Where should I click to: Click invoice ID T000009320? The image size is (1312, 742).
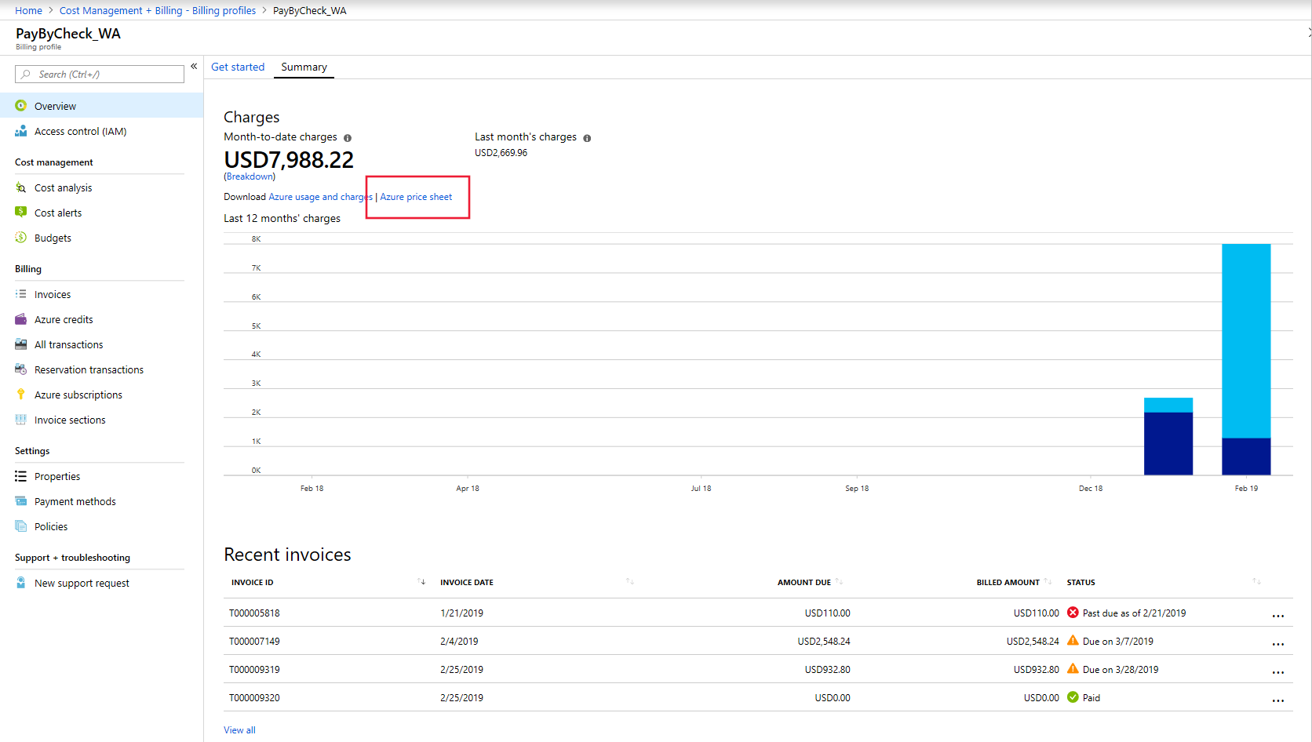click(x=254, y=698)
